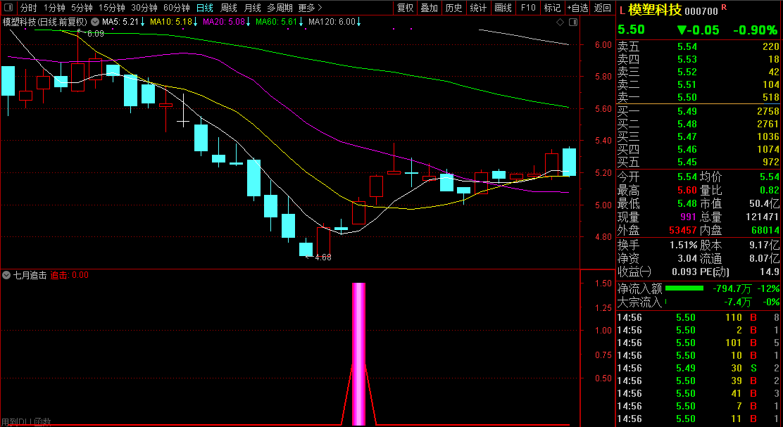Click the 返回 back button
783x427 pixels.
(x=603, y=8)
